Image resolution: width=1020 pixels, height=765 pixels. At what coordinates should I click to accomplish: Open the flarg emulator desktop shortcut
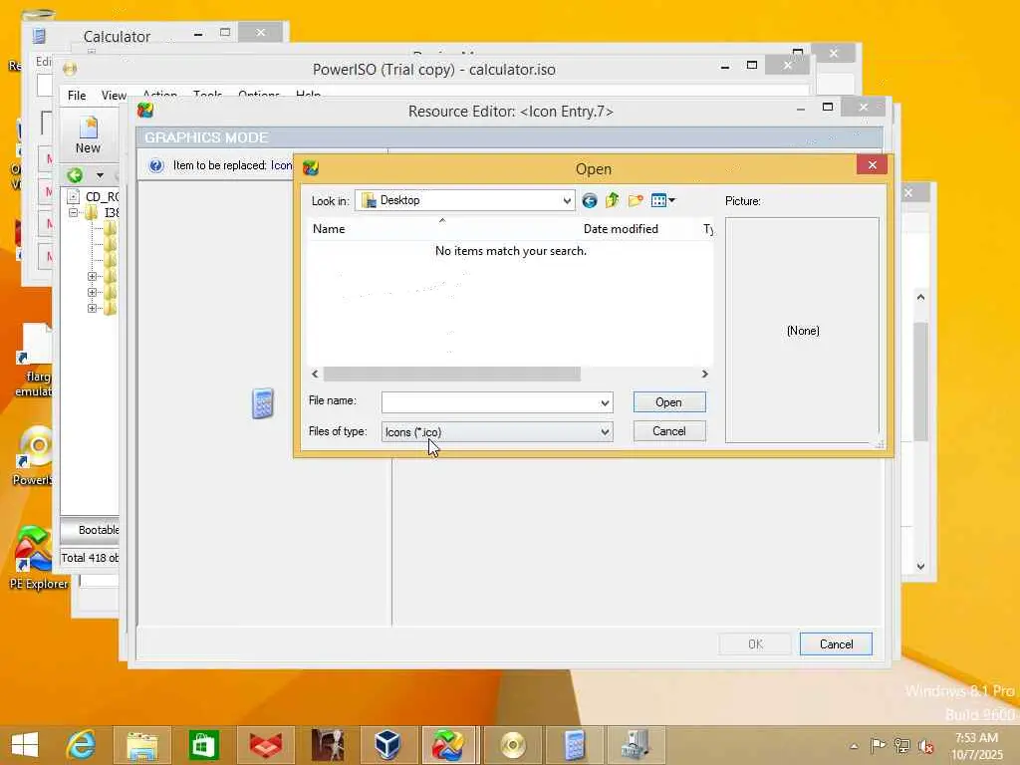(x=34, y=361)
